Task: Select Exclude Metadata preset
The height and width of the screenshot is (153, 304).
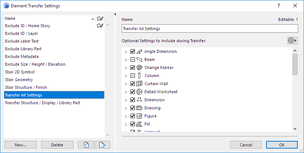Action: pos(21,57)
